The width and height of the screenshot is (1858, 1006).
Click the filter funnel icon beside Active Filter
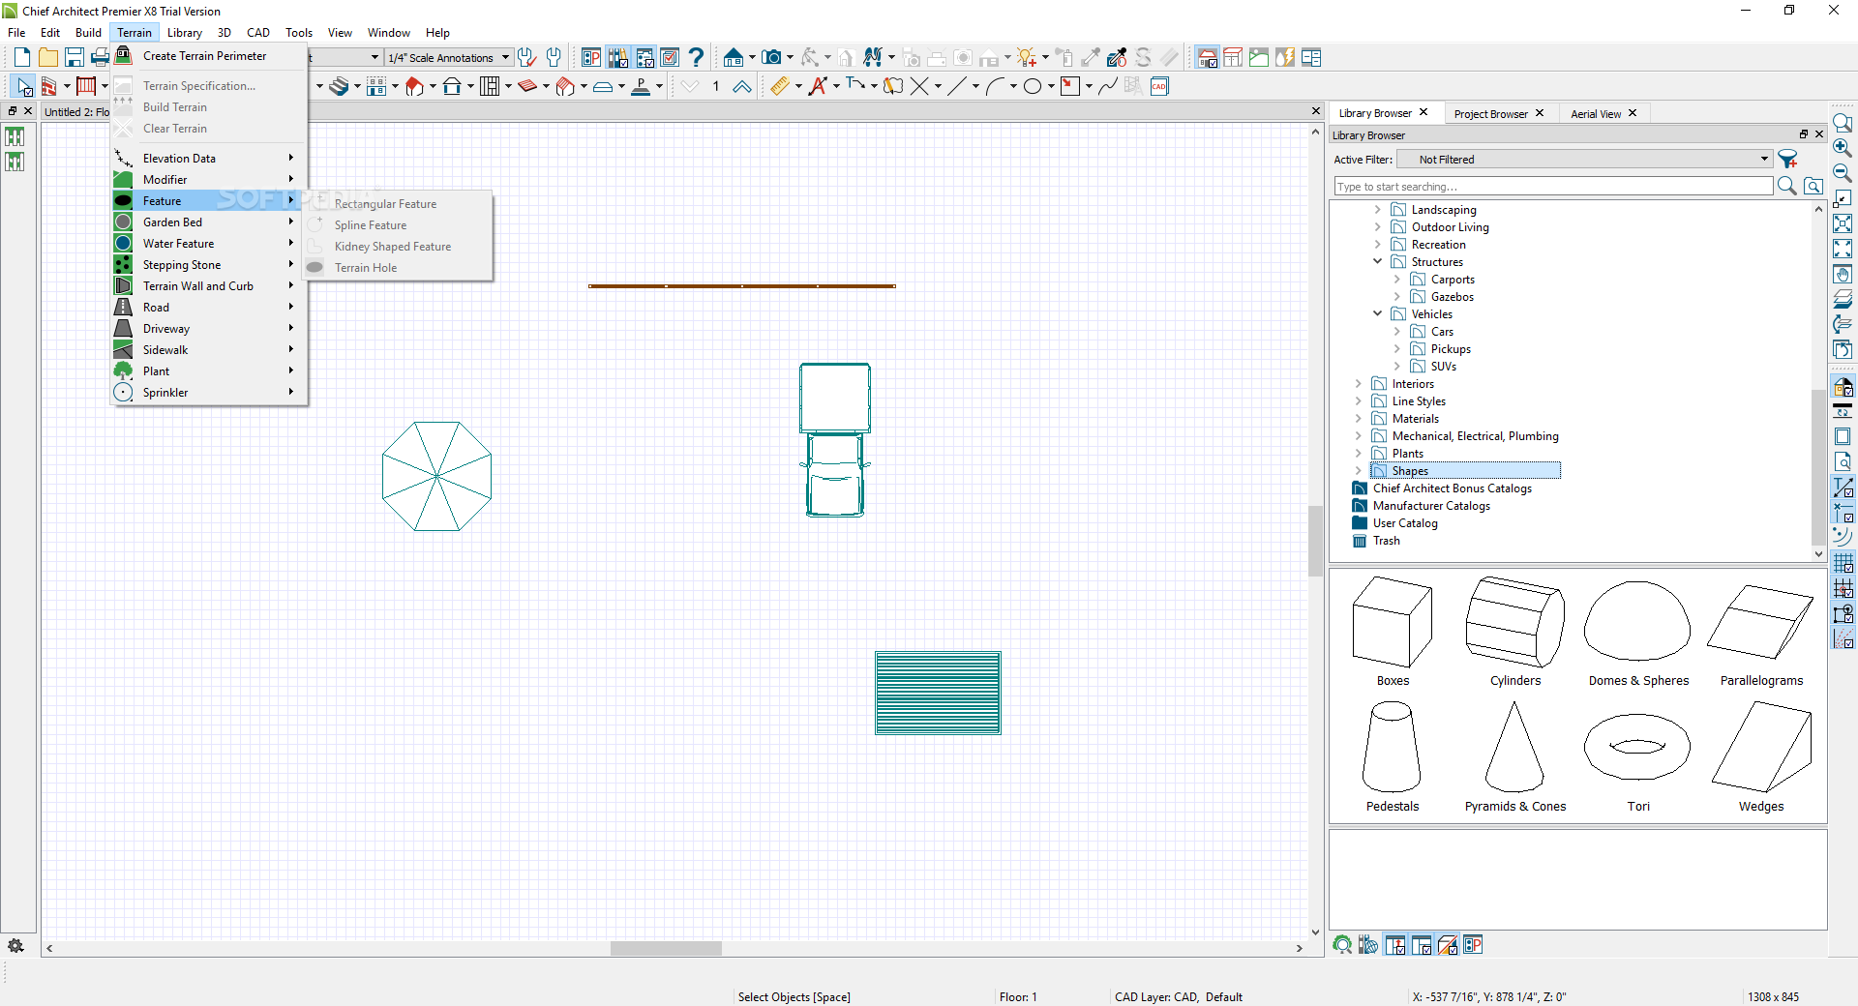pyautogui.click(x=1787, y=160)
